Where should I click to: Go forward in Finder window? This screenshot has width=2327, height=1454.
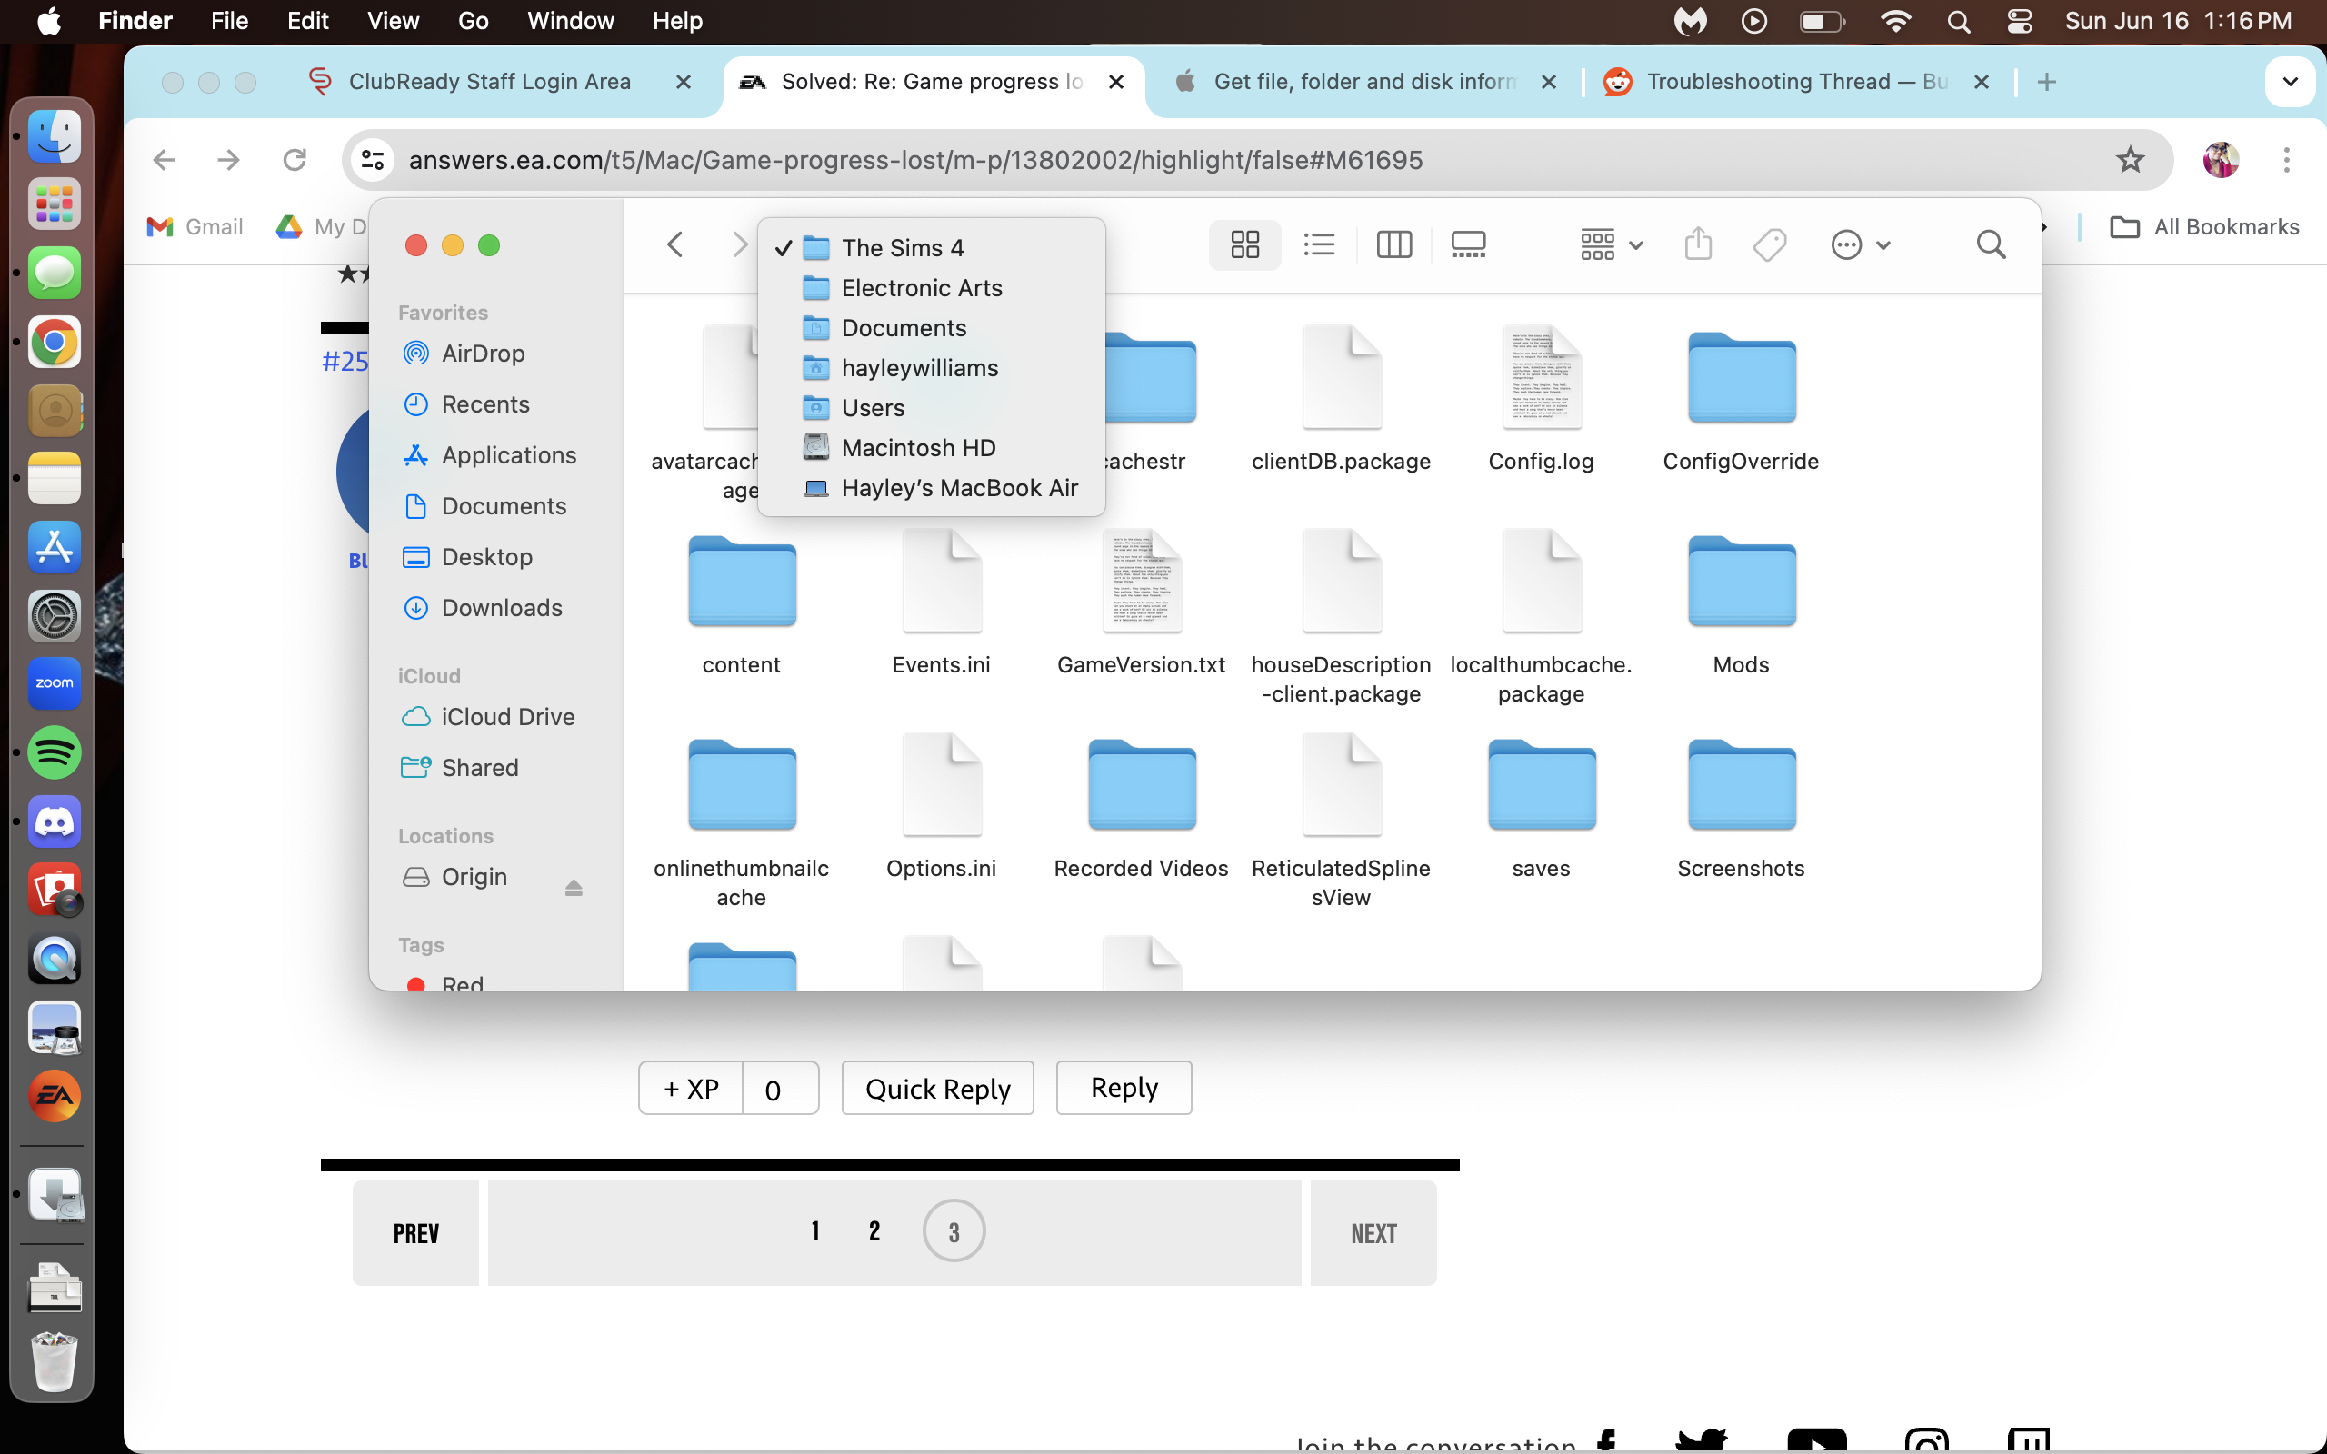point(738,244)
